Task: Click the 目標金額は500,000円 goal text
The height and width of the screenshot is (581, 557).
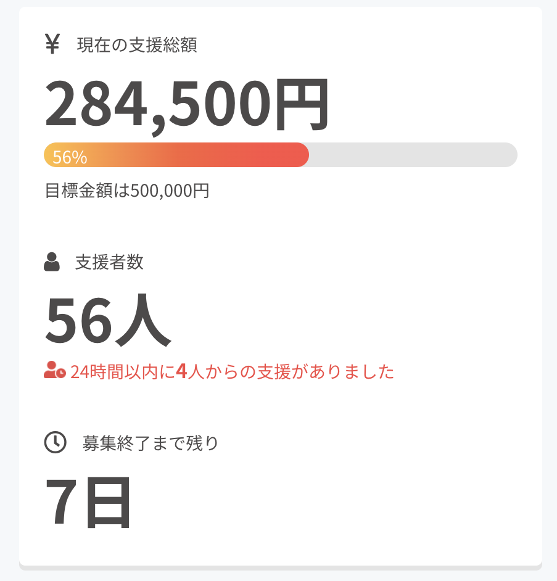Action: 127,191
